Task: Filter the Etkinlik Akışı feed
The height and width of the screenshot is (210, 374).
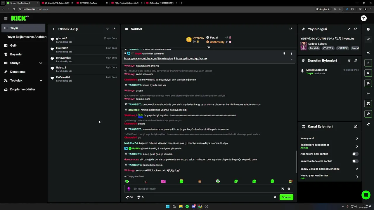Action: tap(108, 29)
